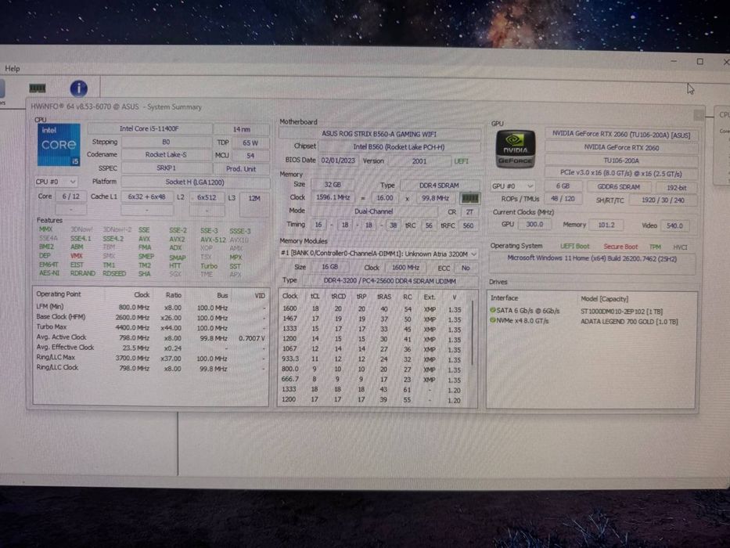This screenshot has height=548, width=730.
Task: Click the tRFC 560 timing value
Action: (468, 225)
